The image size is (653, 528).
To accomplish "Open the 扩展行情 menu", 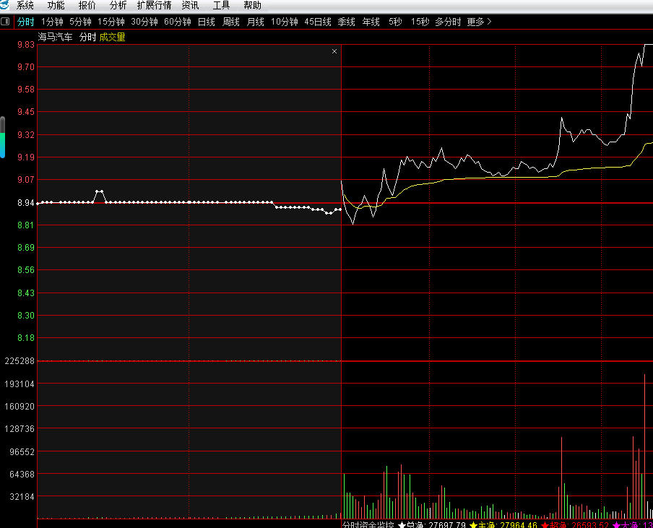I will pos(154,5).
